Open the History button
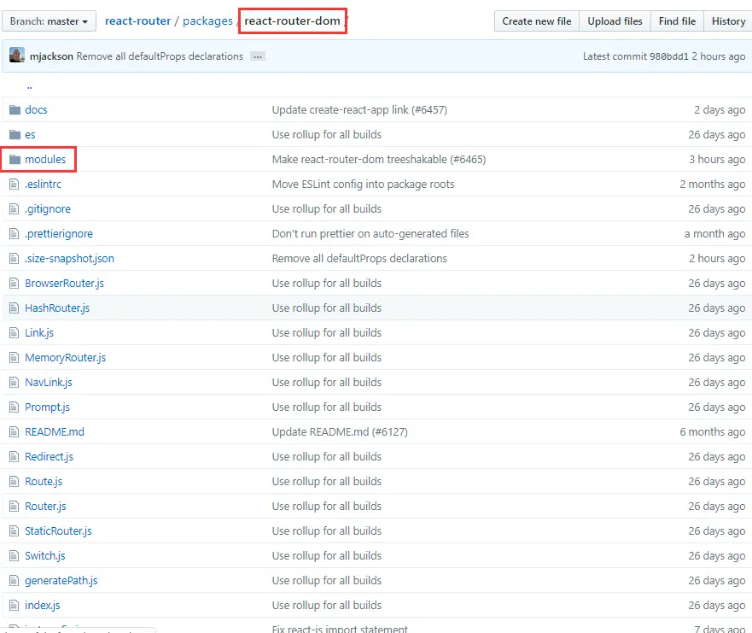 click(728, 21)
